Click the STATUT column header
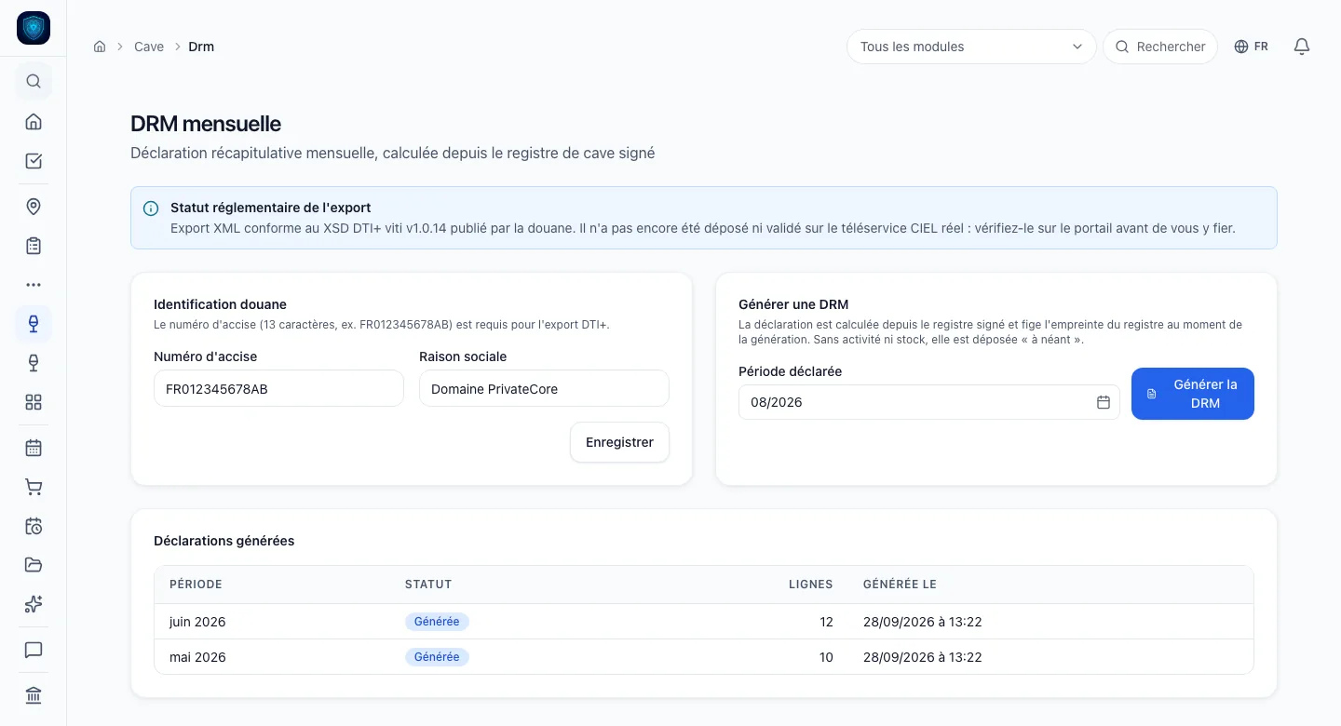The height and width of the screenshot is (726, 1341). tap(428, 585)
